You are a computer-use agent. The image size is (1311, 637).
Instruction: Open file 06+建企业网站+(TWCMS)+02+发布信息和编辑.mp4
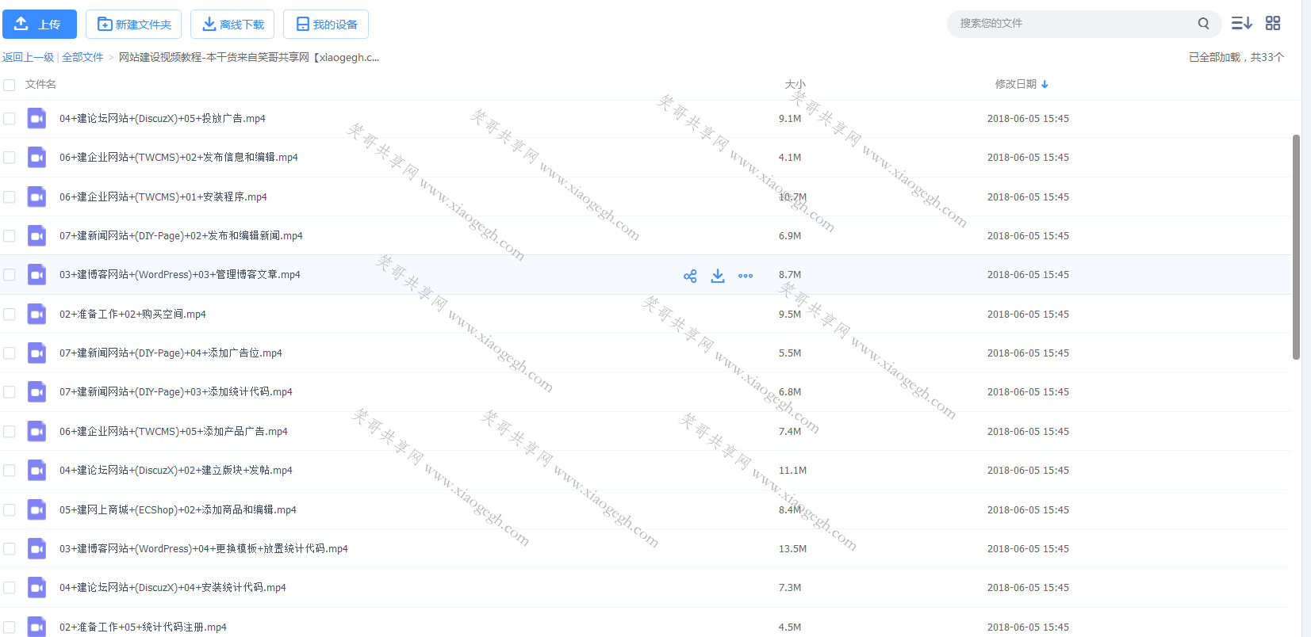pos(178,158)
